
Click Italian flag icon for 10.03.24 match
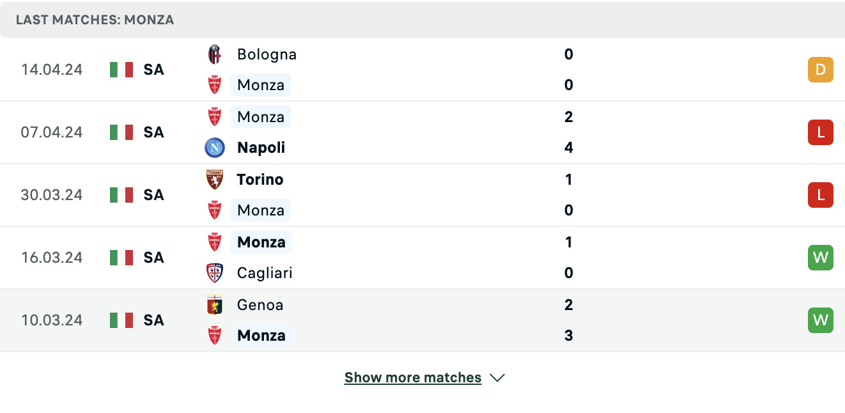[121, 320]
